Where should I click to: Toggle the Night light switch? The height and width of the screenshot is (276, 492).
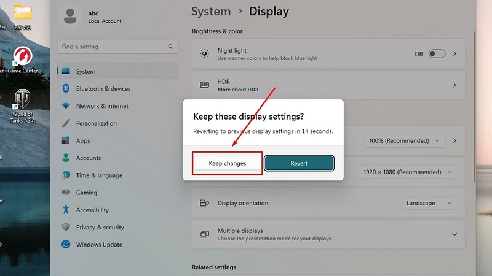pos(437,54)
